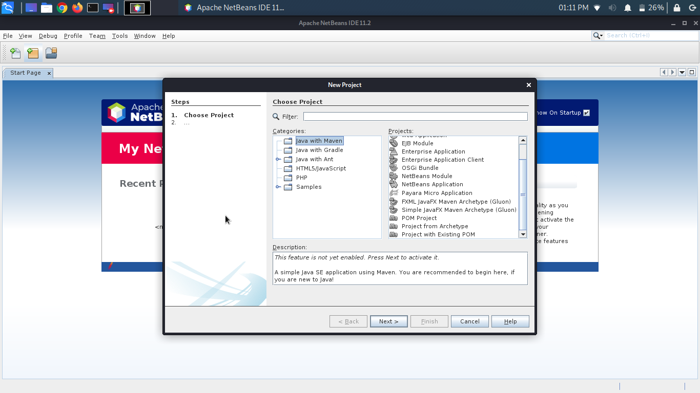Viewport: 700px width, 393px height.
Task: Click the PHP category folder icon
Action: [x=288, y=178]
